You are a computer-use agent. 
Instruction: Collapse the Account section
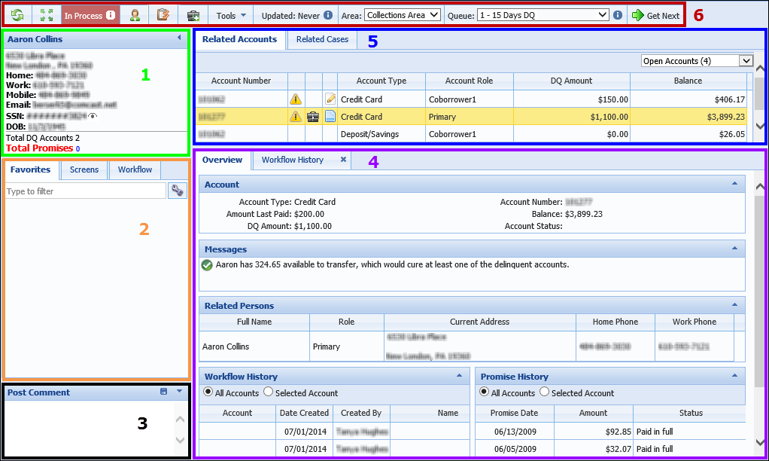tap(734, 183)
